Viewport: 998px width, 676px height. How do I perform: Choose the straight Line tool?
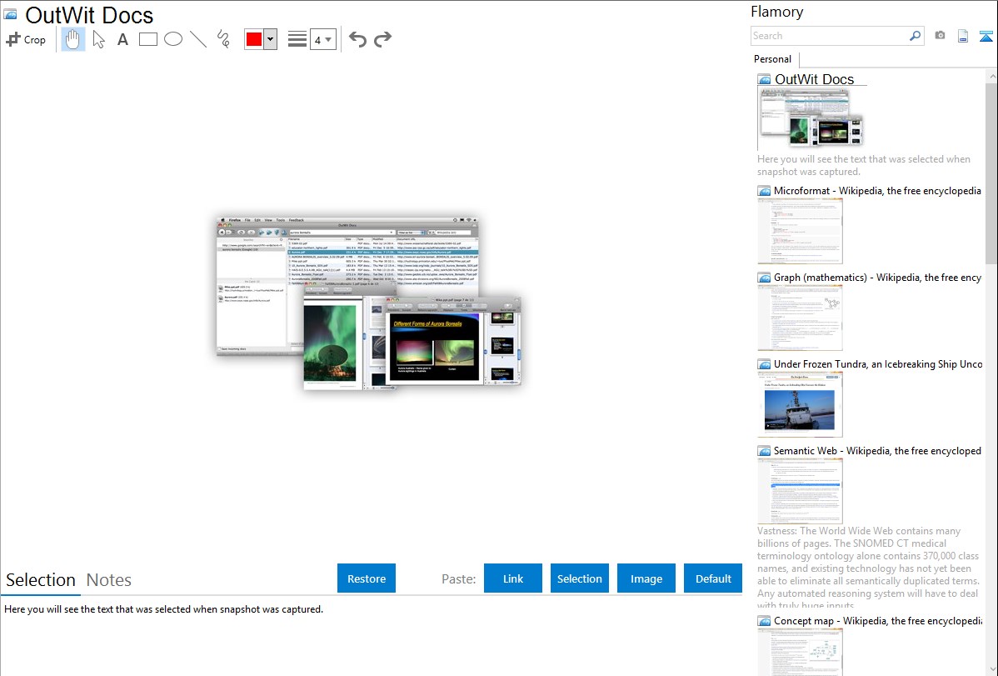[x=198, y=39]
